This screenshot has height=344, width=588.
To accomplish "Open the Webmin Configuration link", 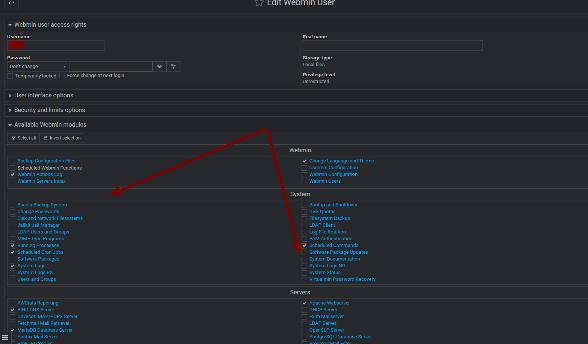I will click(x=333, y=174).
